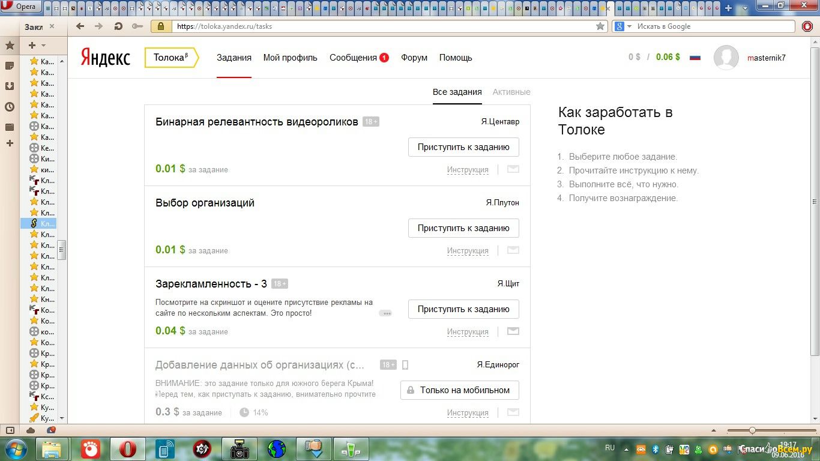Open Инструкция for Выбор организаций
This screenshot has height=461, width=820.
click(x=468, y=251)
